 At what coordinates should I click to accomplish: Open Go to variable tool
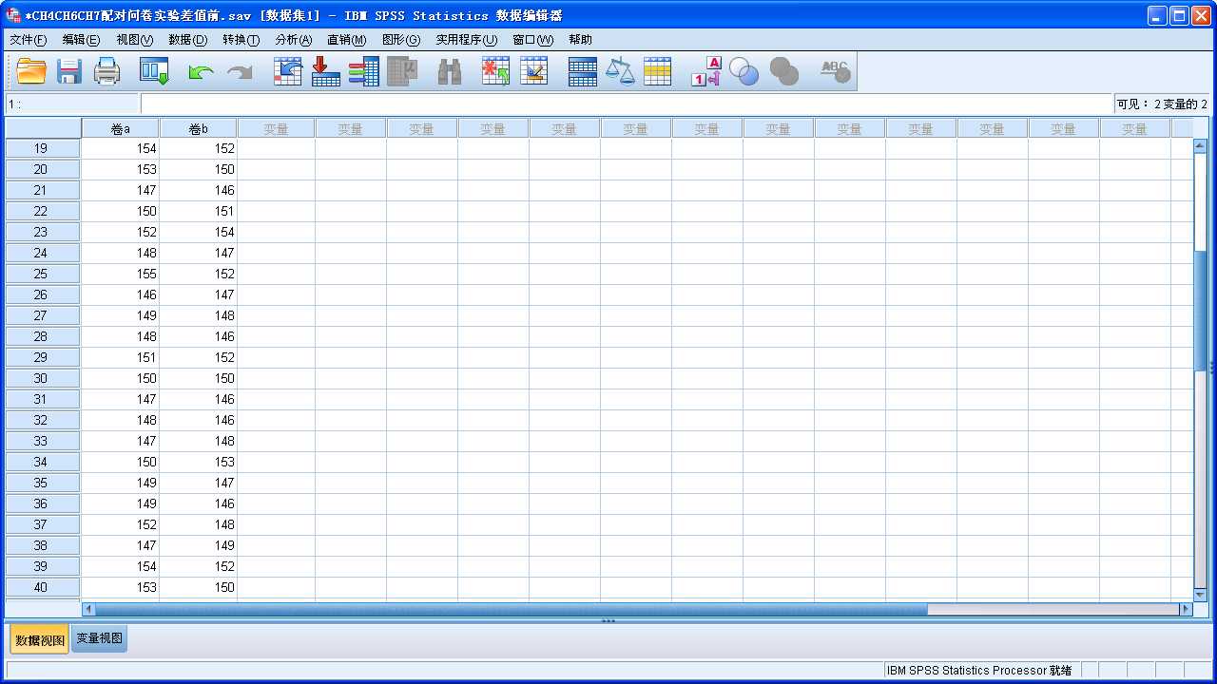(x=326, y=72)
